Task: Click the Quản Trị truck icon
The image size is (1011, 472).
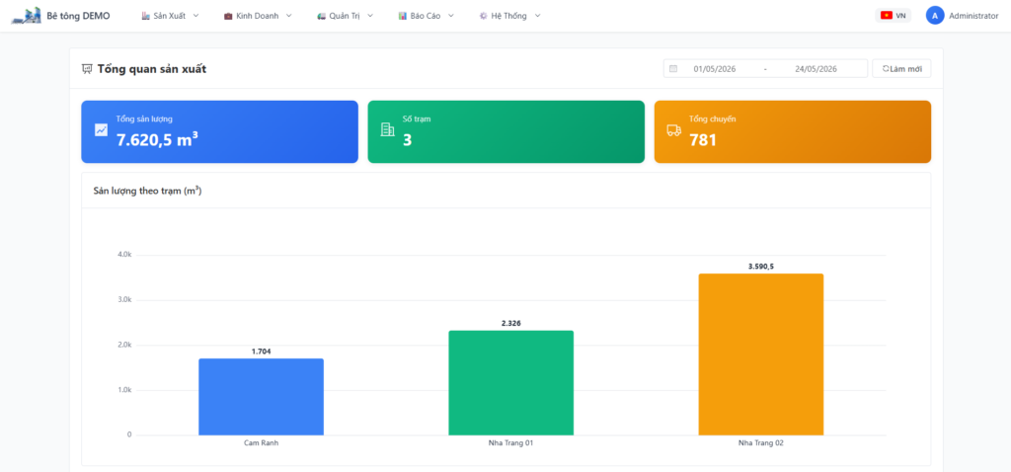Action: (321, 16)
